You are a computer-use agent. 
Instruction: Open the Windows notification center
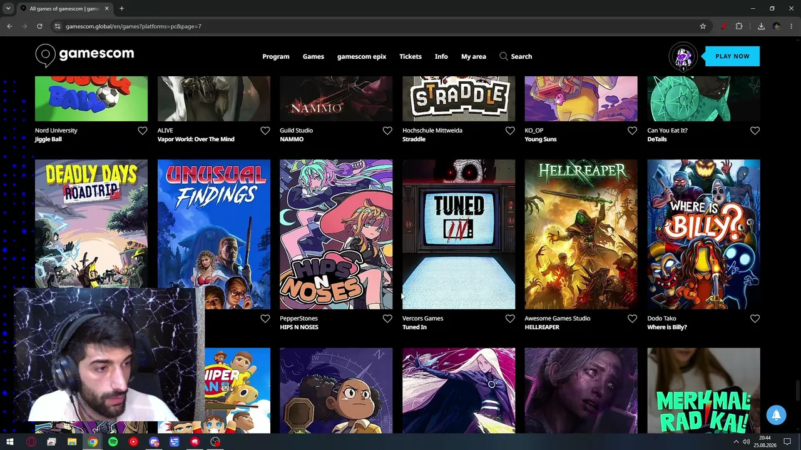click(x=787, y=442)
